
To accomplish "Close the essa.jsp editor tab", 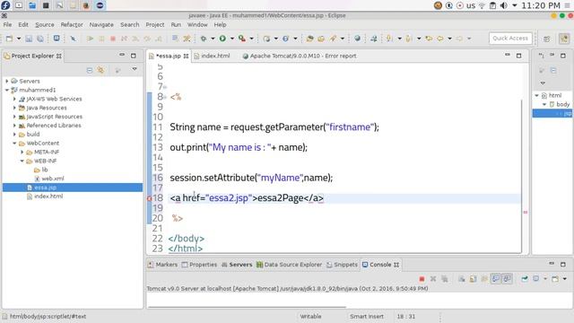I will 186,56.
